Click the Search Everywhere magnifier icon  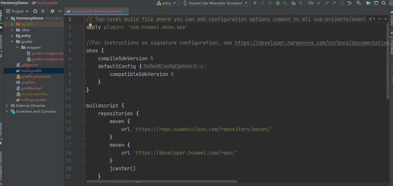(384, 3)
